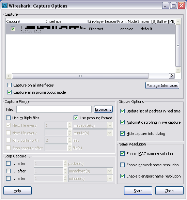Click the vertical scrollbar thumb of interface list

pos(178,46)
